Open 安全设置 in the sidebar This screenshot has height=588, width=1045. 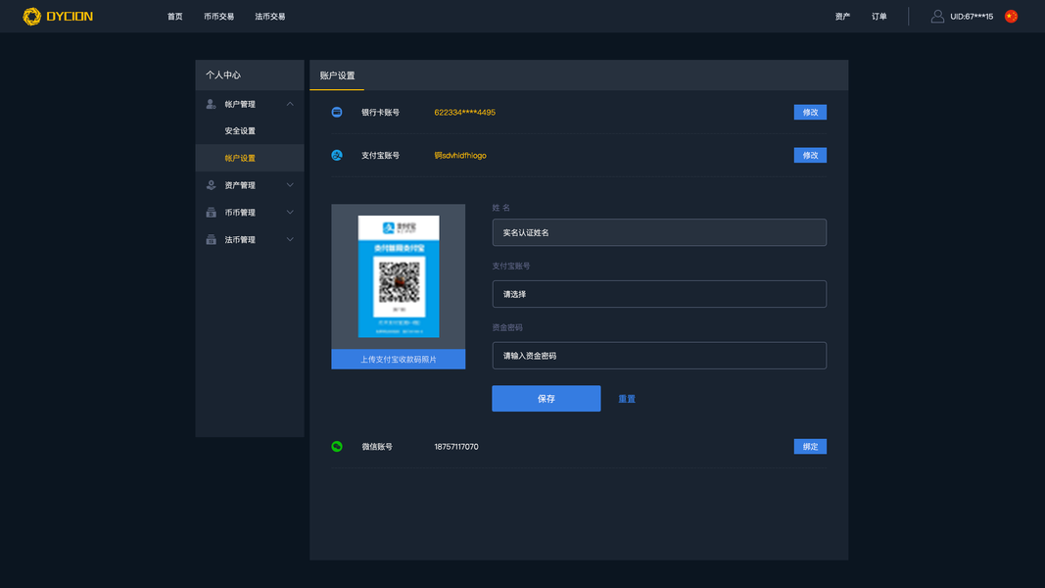[x=240, y=131]
